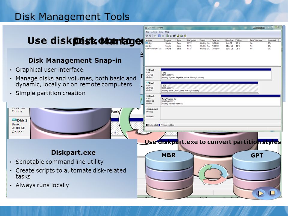The width and height of the screenshot is (288, 216).
Task: Open the Action menu
Action: [154, 32]
